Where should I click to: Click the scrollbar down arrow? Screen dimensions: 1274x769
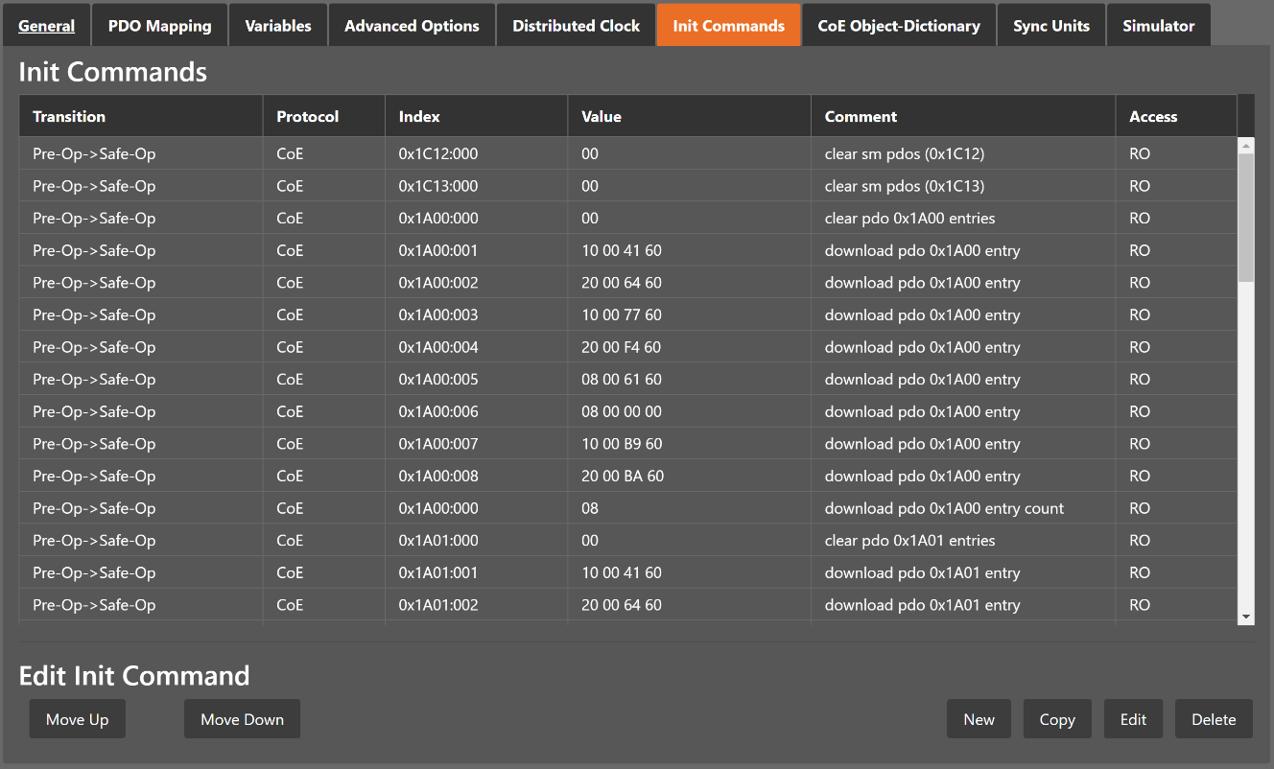1246,617
